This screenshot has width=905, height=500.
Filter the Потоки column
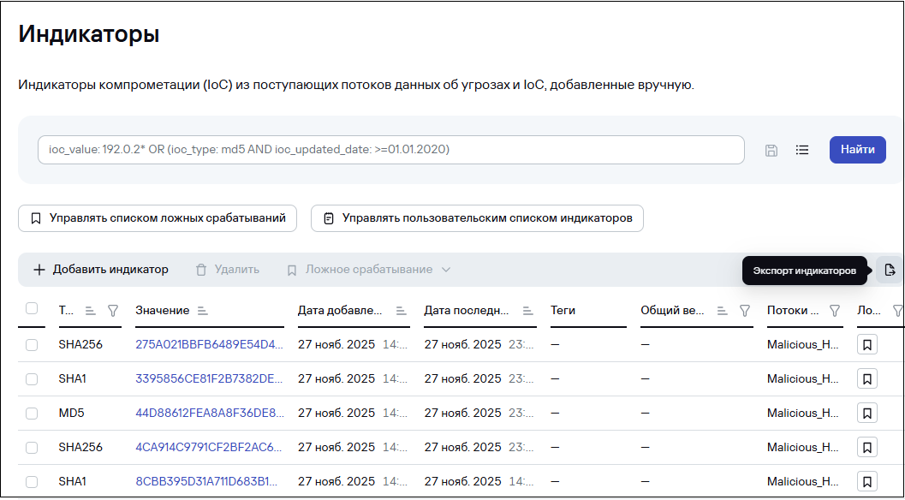pos(835,311)
